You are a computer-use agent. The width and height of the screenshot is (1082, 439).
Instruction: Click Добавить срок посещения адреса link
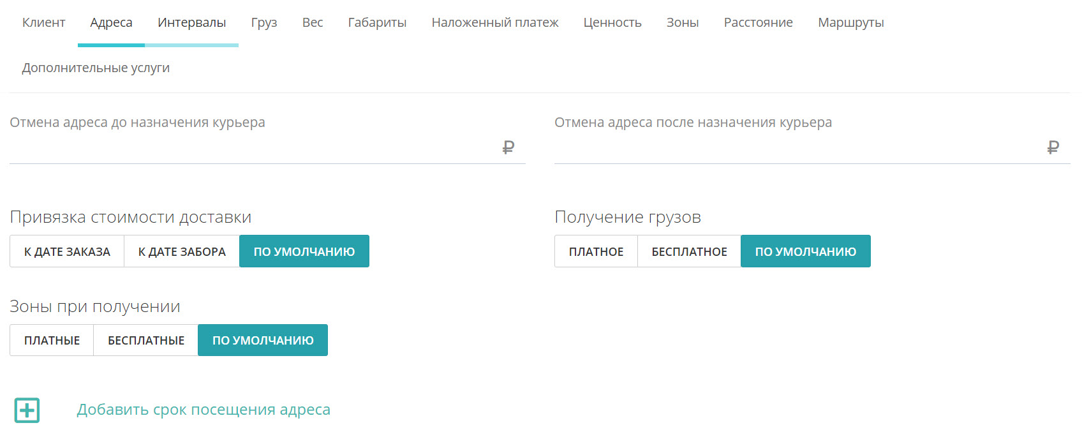pyautogui.click(x=204, y=410)
